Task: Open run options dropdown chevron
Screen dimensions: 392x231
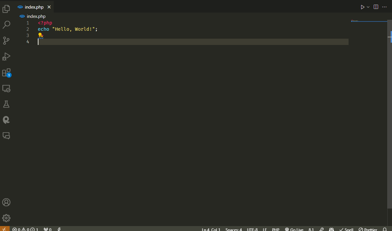Action: [x=368, y=7]
